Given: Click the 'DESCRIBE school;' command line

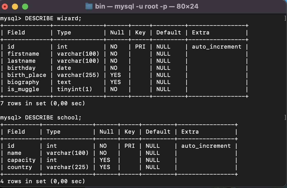Looking at the screenshot, I should pyautogui.click(x=41, y=117).
